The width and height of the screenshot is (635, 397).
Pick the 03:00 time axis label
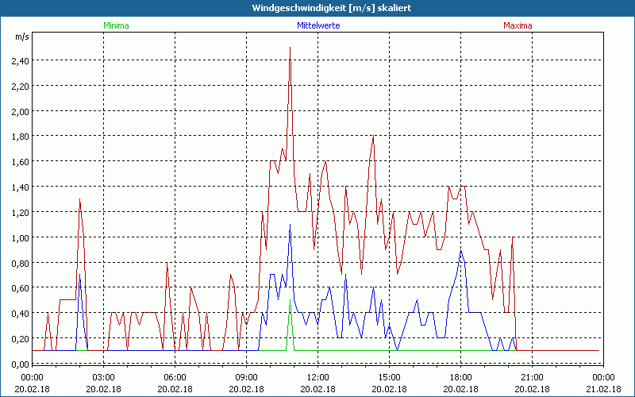(103, 377)
